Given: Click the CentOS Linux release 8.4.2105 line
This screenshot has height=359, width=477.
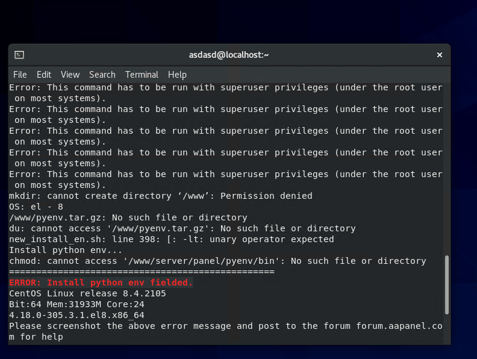Looking at the screenshot, I should point(87,293).
